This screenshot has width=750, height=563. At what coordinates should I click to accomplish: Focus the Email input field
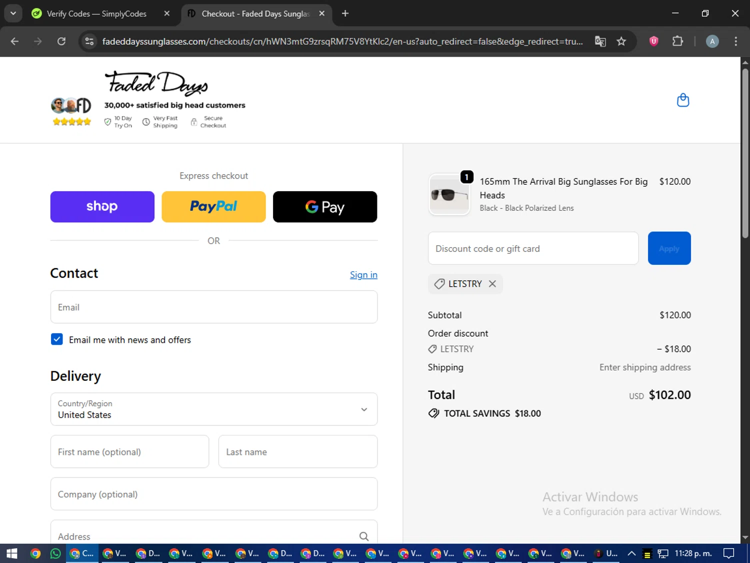point(214,307)
